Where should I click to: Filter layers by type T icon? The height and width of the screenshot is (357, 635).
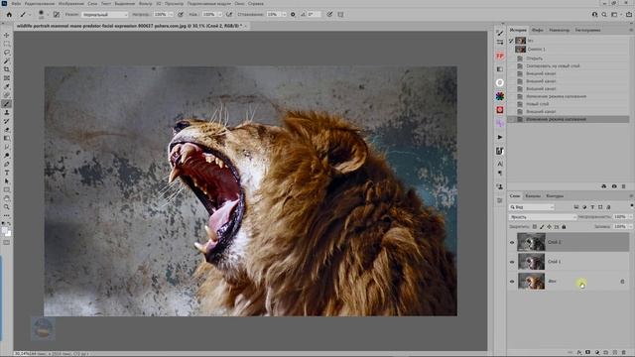[592, 207]
